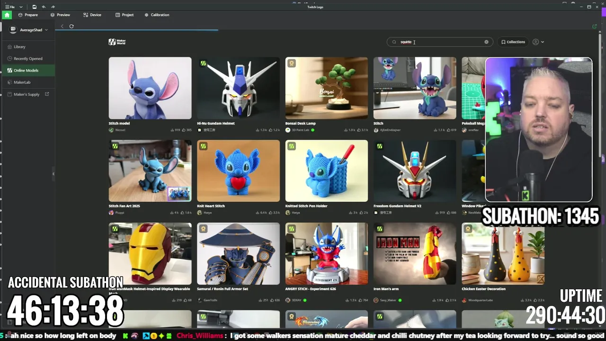Expand the MakerWorld profile avatar dropdown
Image resolution: width=606 pixels, height=341 pixels.
point(538,42)
